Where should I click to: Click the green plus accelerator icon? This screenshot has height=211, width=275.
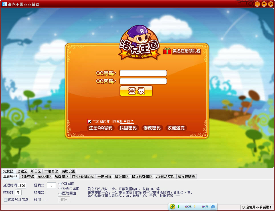[x=172, y=207]
